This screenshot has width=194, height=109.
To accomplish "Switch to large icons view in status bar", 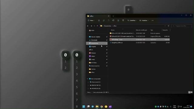I will coord(192,92).
